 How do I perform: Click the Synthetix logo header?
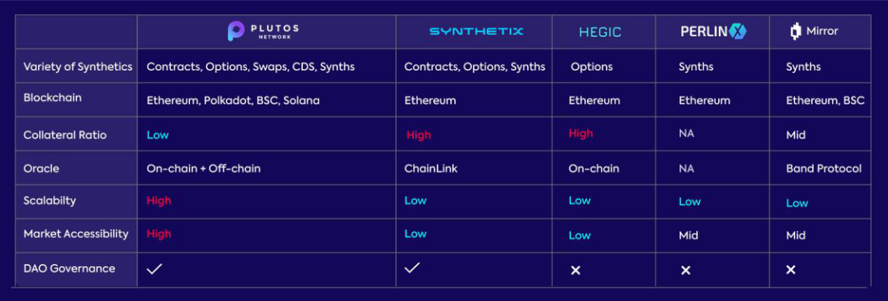[476, 31]
